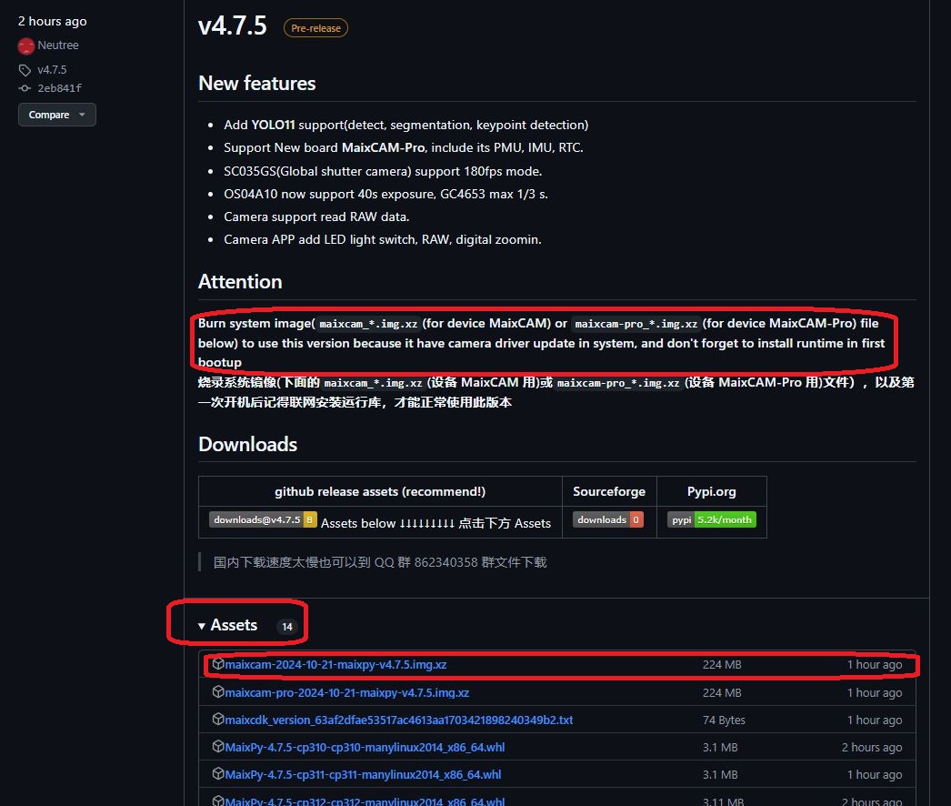Click the Pre-release label
The height and width of the screenshot is (806, 951).
tap(315, 28)
